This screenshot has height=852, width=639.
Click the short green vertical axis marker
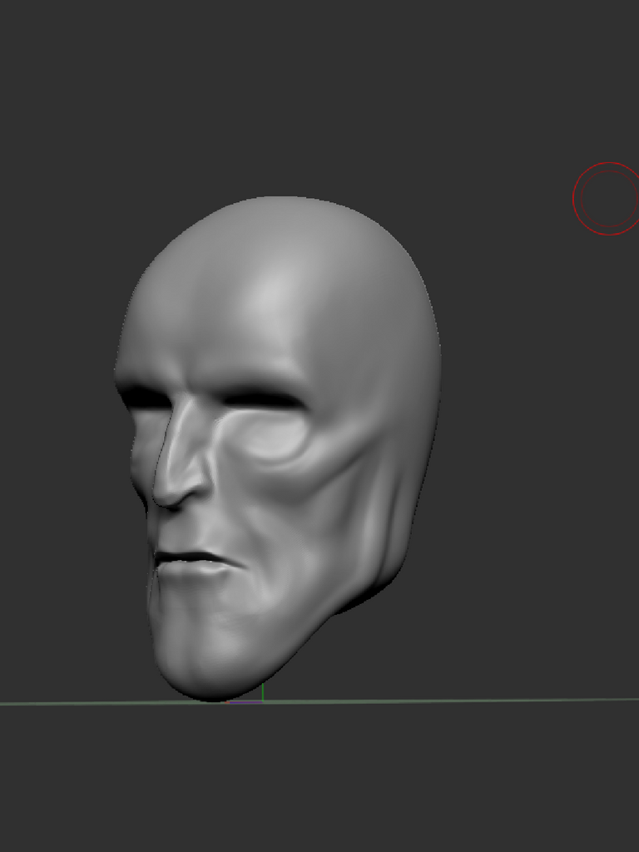(x=263, y=692)
